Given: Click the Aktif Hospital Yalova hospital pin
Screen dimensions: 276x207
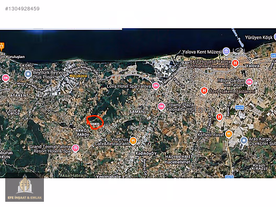Looking at the screenshot, I should (235, 63).
